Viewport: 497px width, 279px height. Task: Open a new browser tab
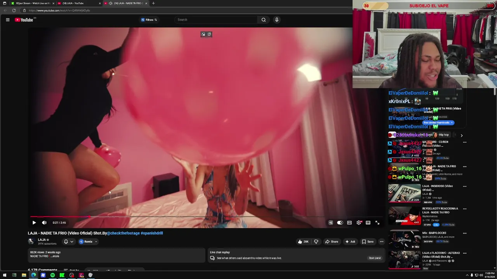point(153,3)
